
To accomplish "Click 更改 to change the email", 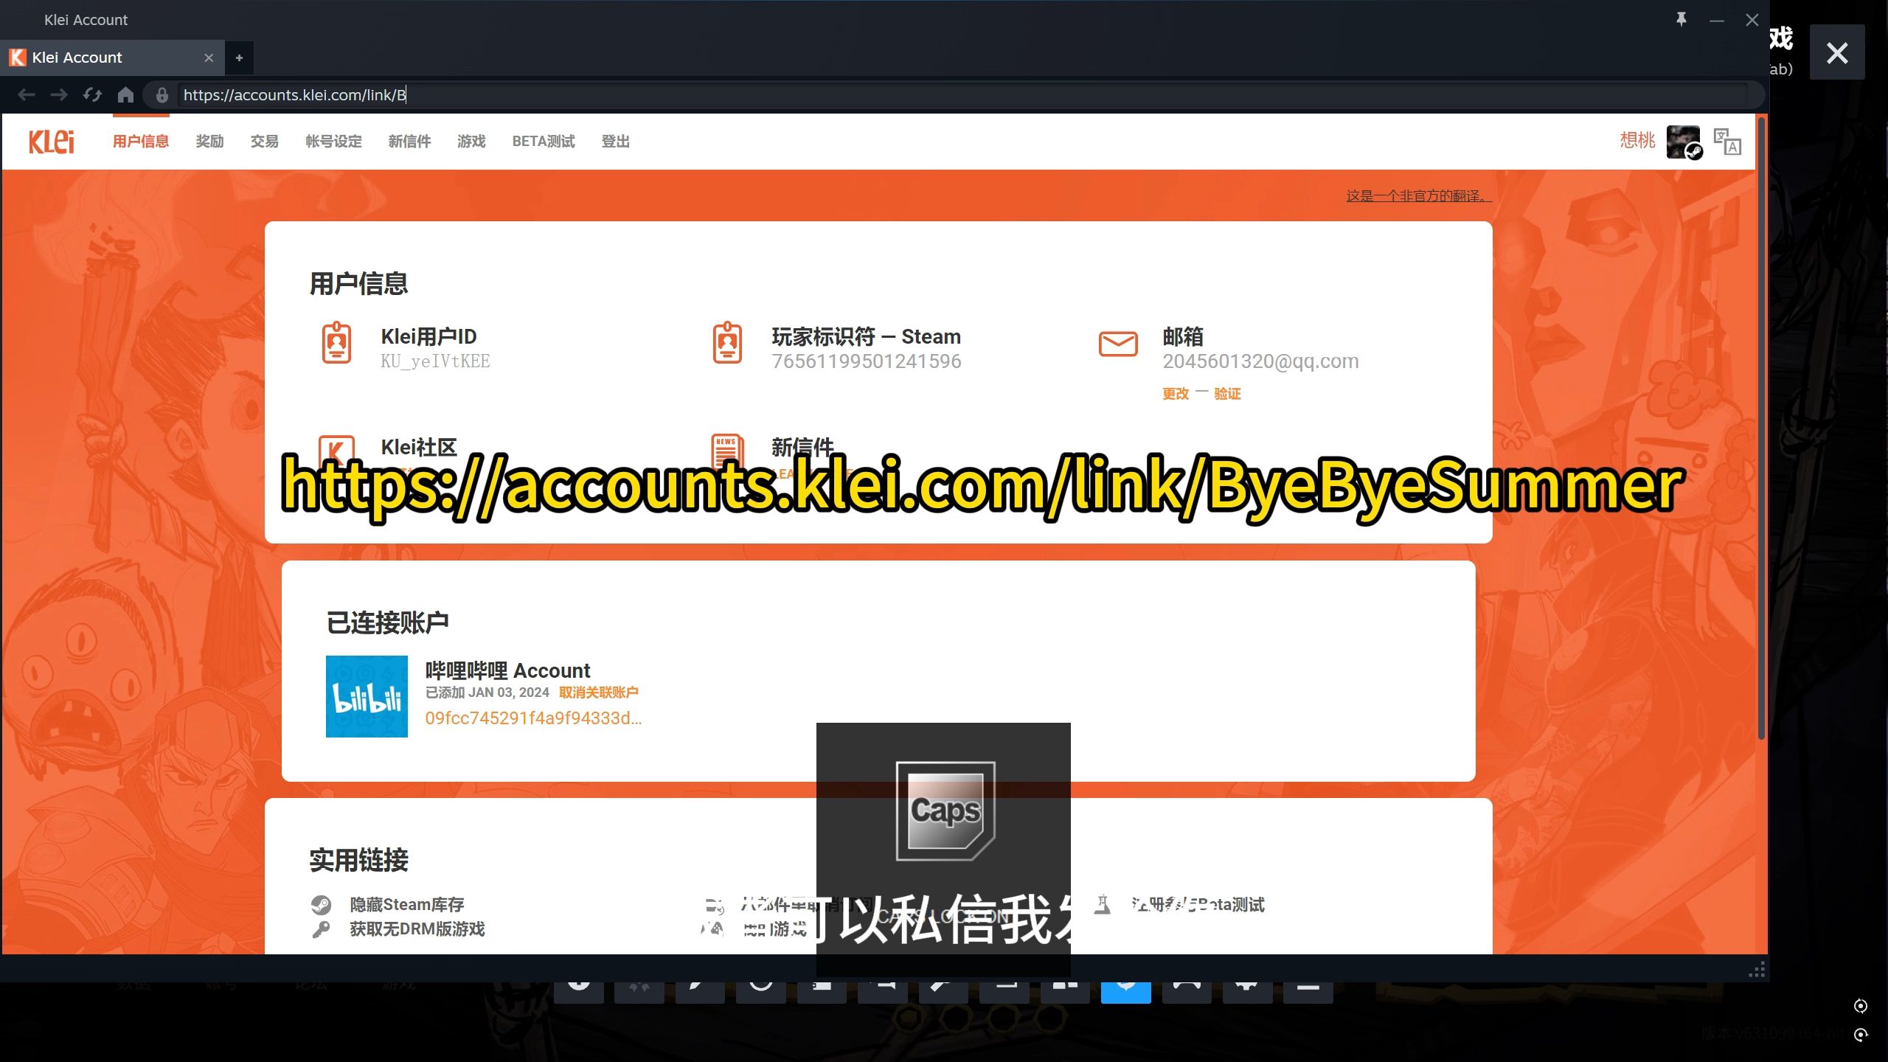I will 1176,394.
